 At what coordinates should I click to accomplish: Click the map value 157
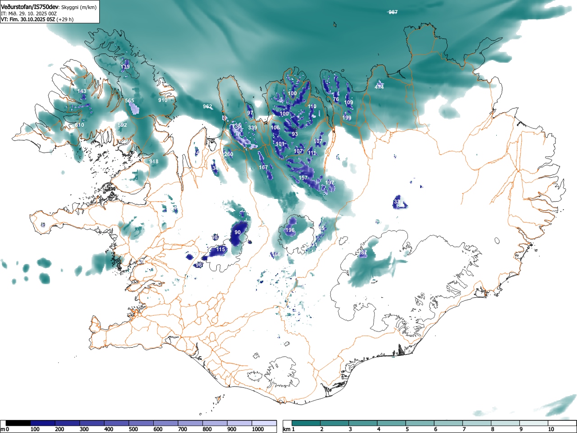point(303,178)
